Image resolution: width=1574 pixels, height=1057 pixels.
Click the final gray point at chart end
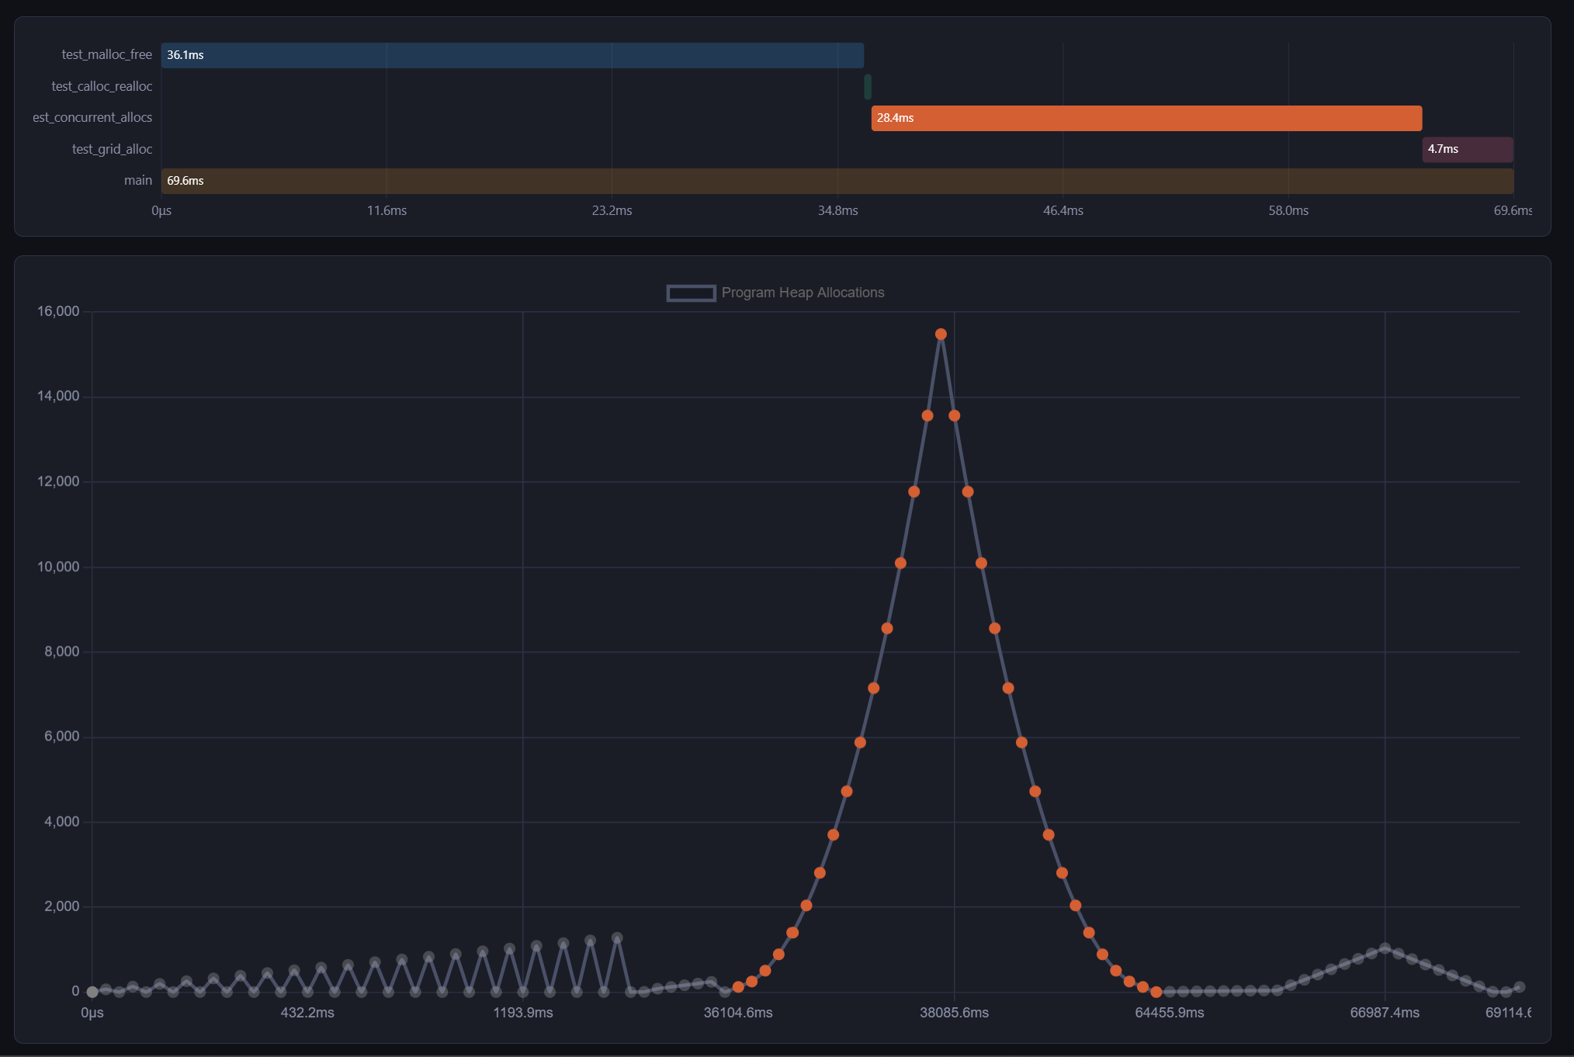coord(1519,987)
